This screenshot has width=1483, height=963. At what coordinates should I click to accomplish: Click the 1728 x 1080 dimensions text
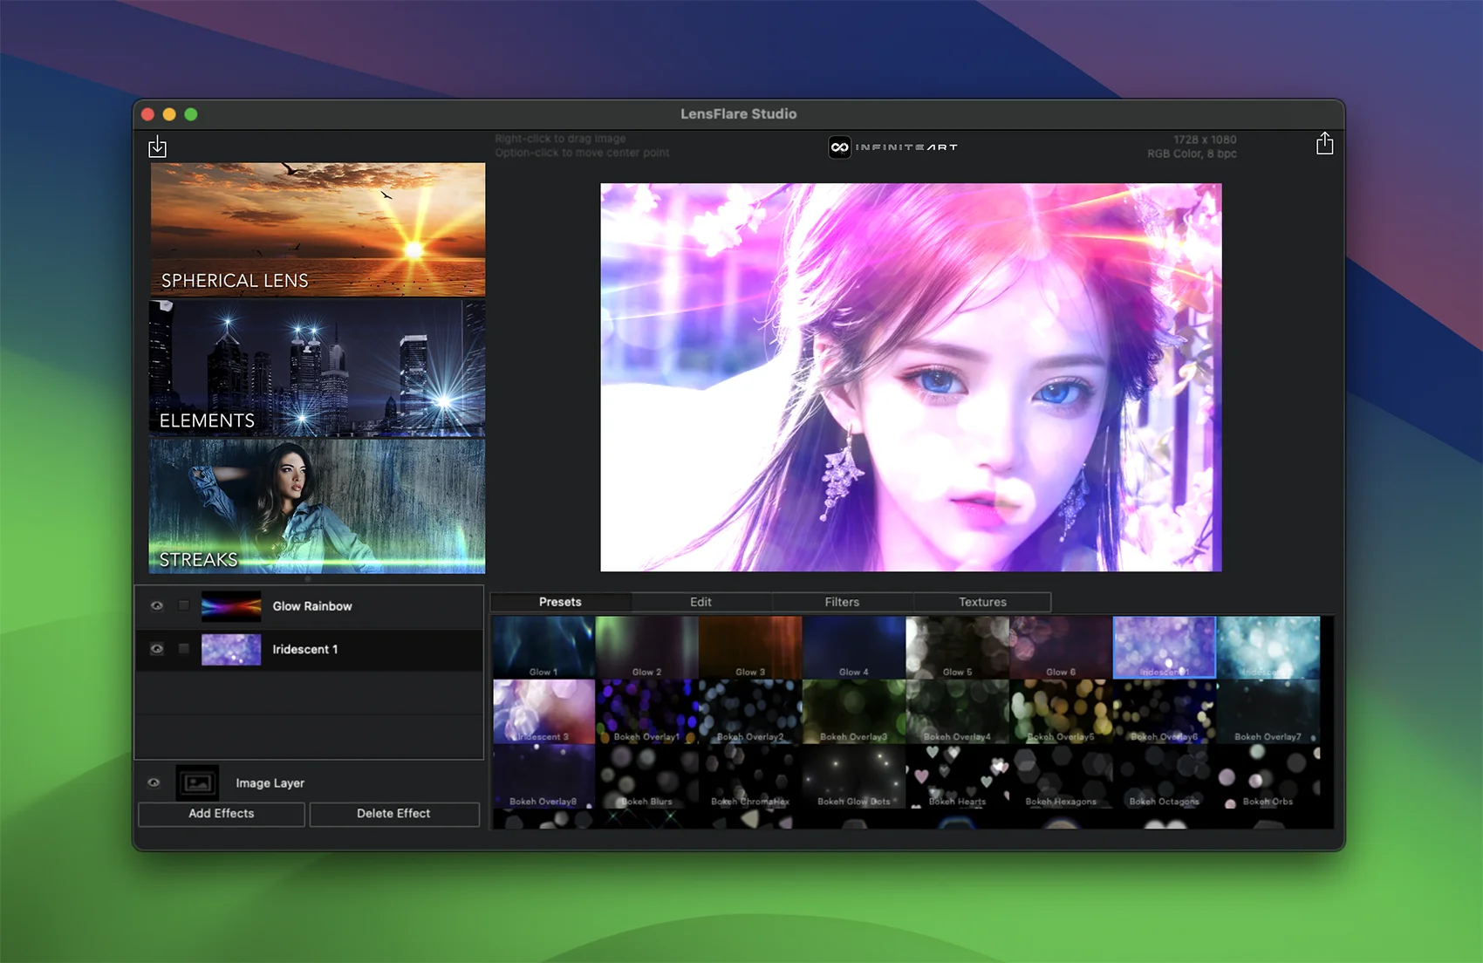1205,140
